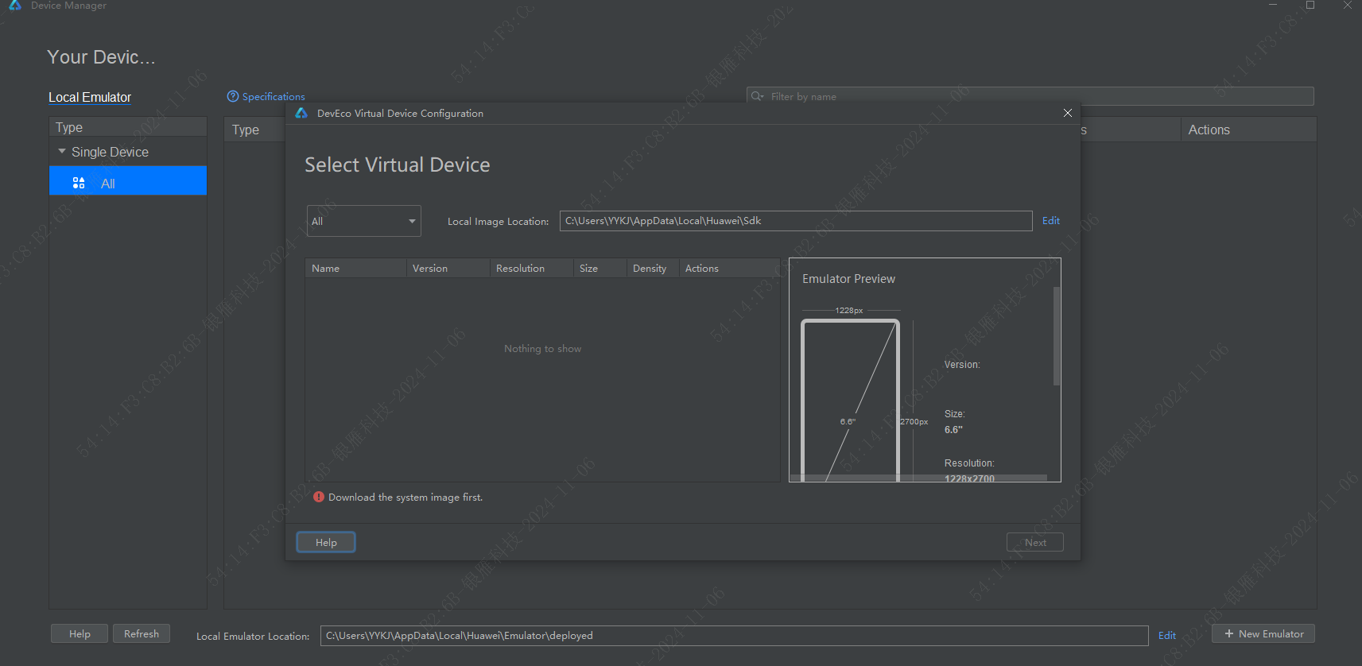
Task: Click the Device Manager app icon in title bar
Action: (x=15, y=5)
